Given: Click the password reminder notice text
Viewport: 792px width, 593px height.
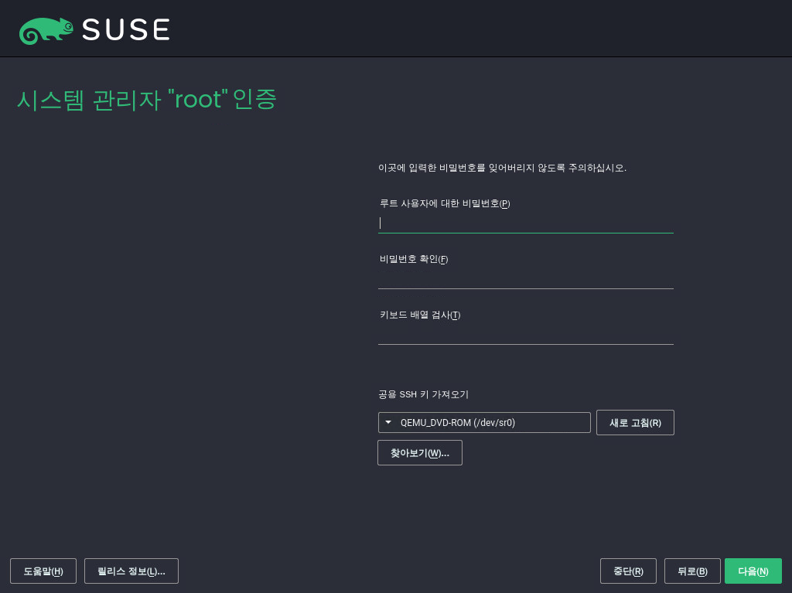Looking at the screenshot, I should click(502, 168).
